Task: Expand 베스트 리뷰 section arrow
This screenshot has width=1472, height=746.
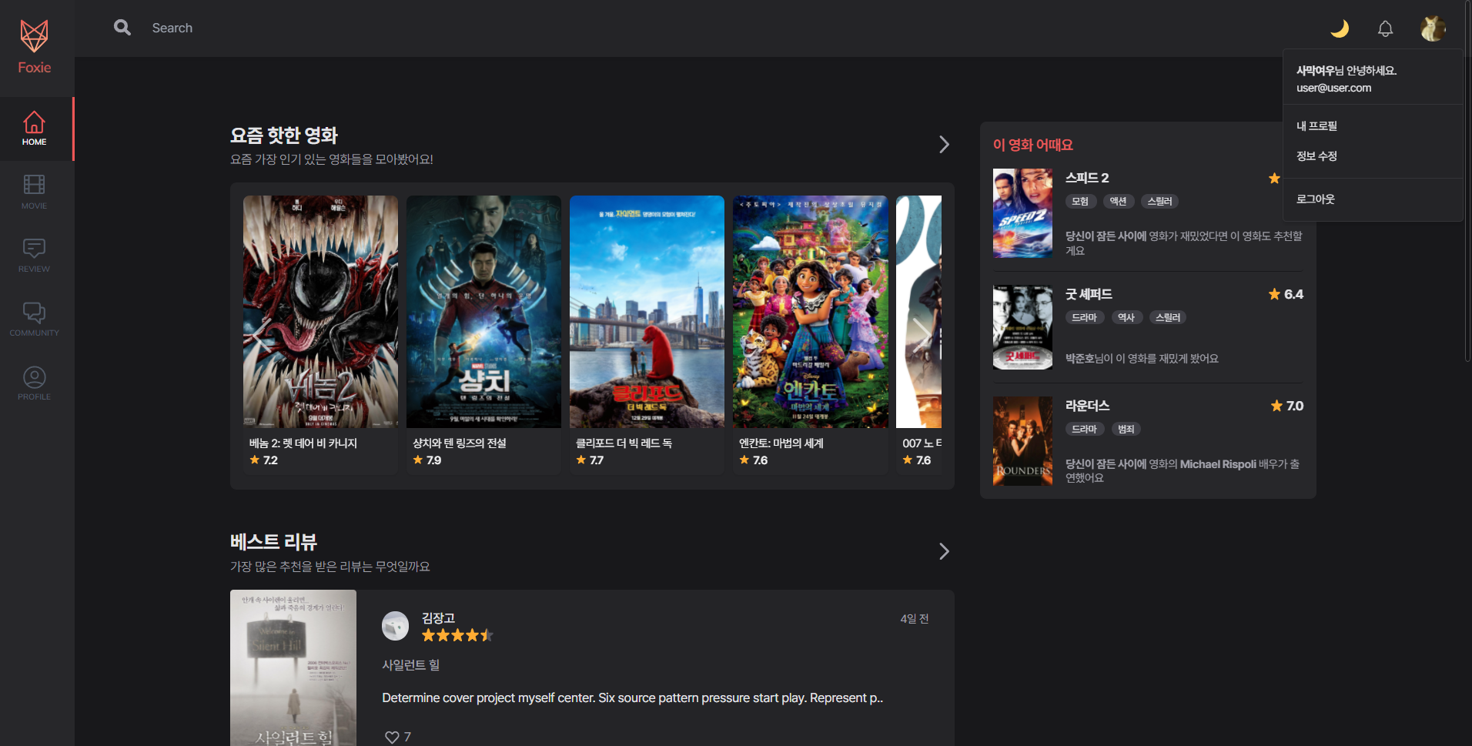Action: (944, 551)
